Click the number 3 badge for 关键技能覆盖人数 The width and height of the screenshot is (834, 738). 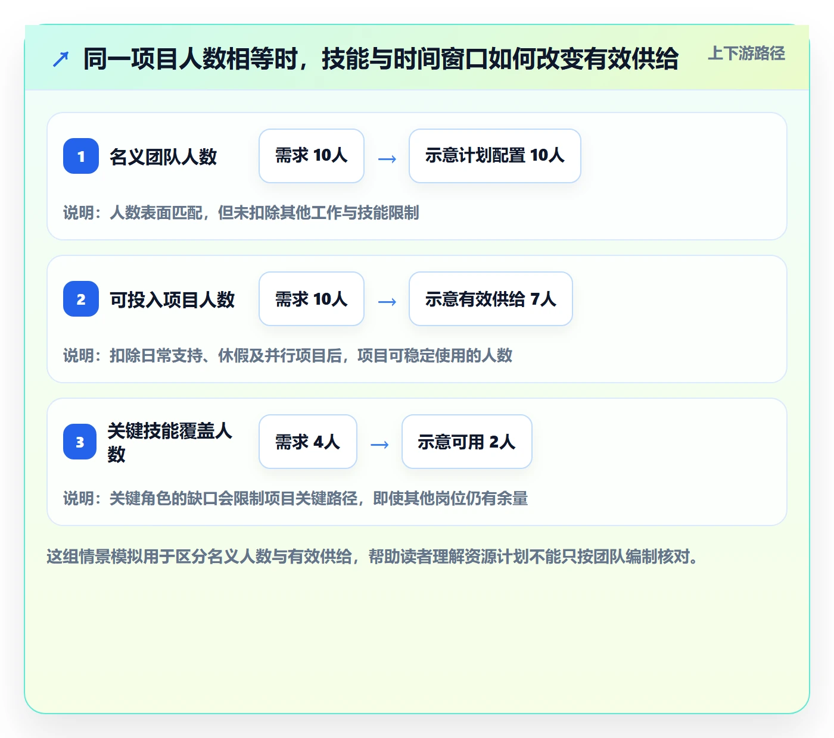pyautogui.click(x=80, y=442)
